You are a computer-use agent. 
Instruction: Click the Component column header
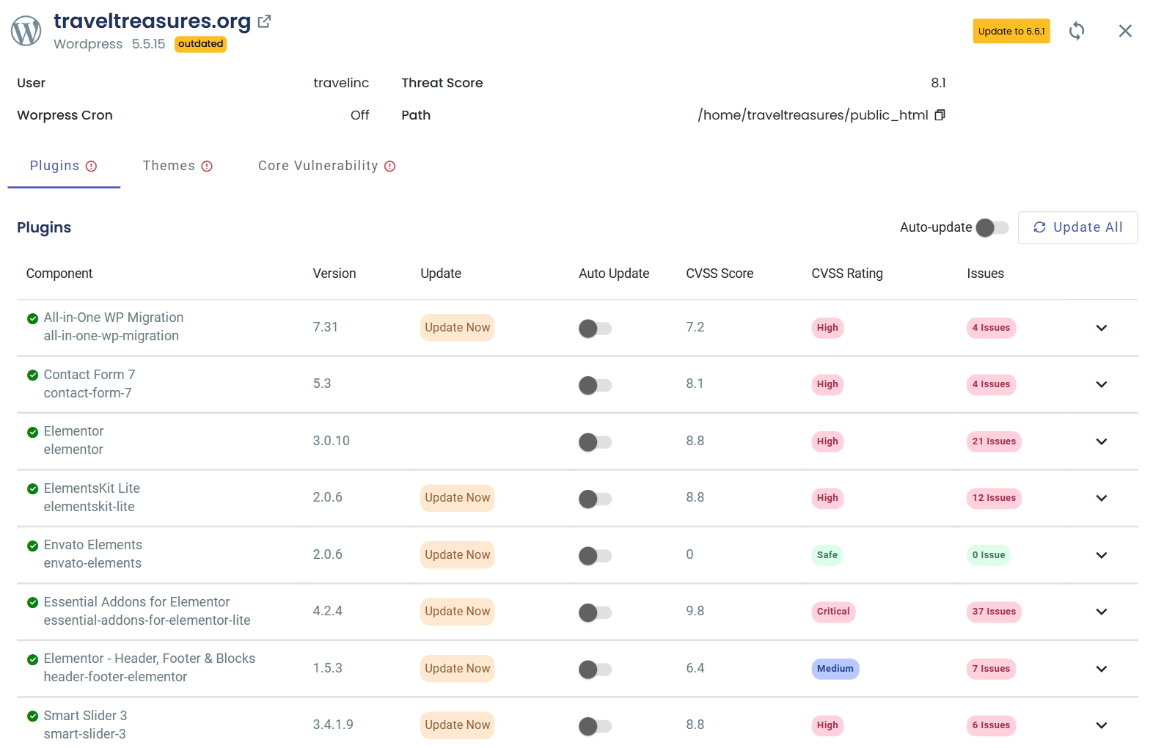point(59,274)
